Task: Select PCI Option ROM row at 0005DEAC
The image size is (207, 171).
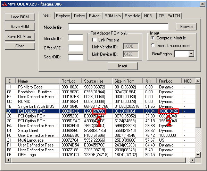Action: tap(101, 121)
